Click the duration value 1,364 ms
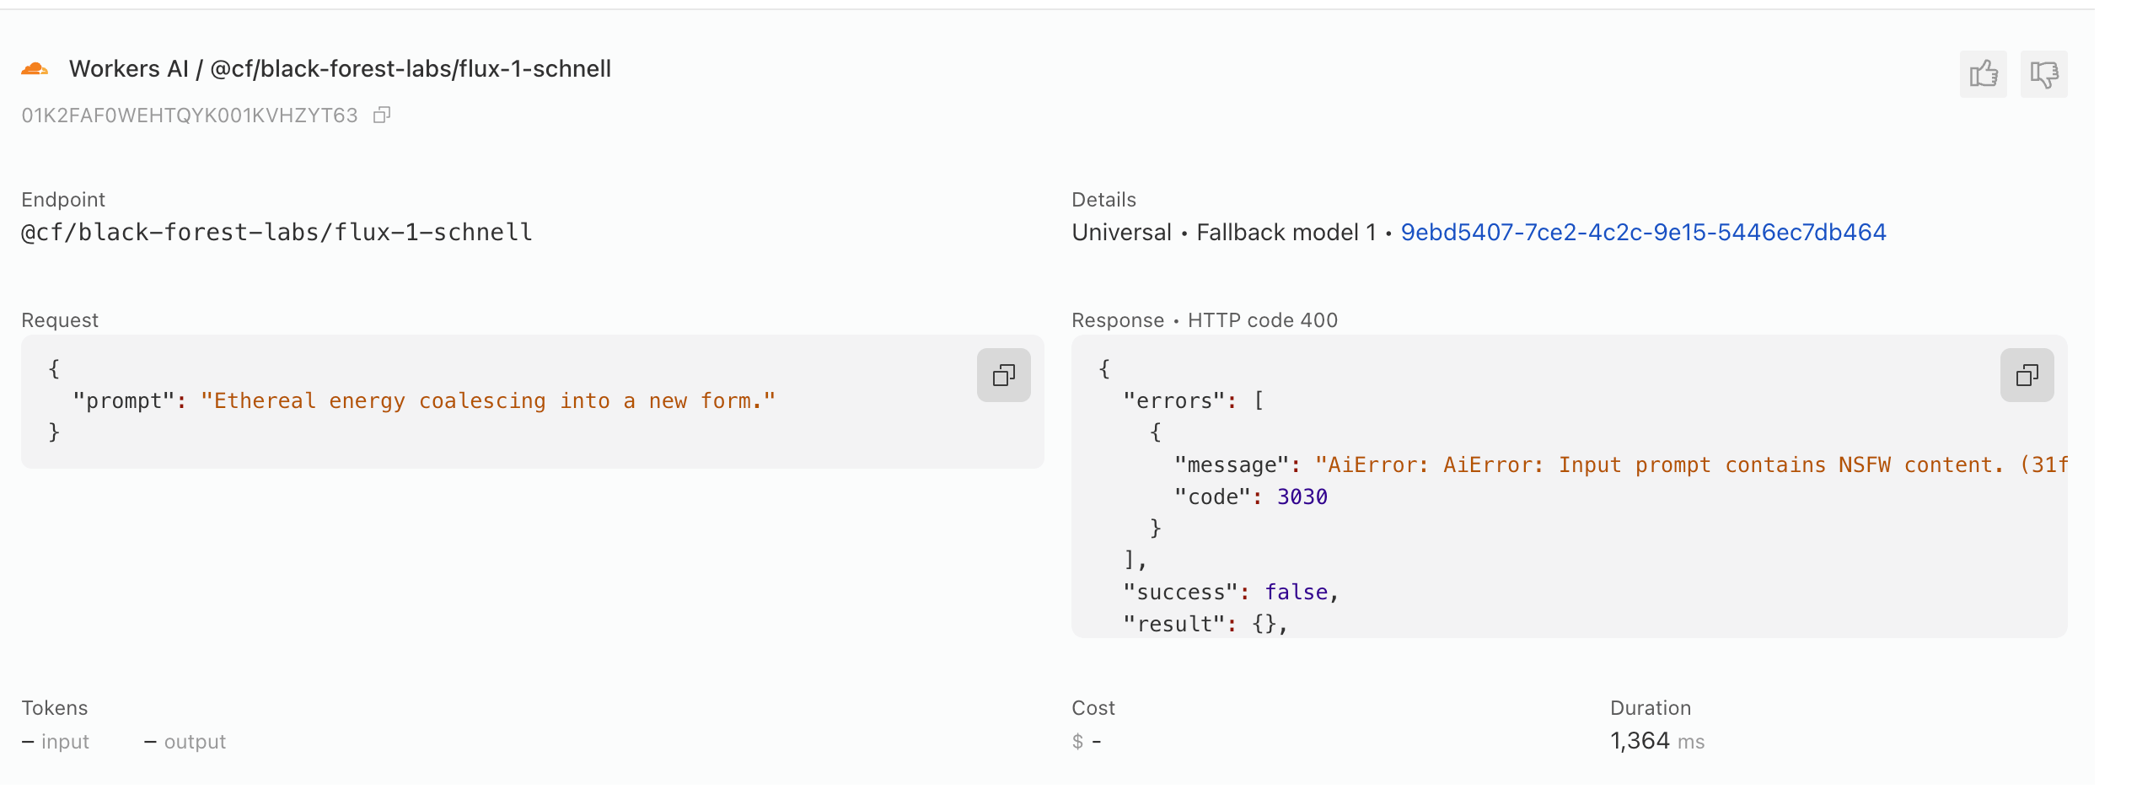The height and width of the screenshot is (789, 2153). coord(1657,741)
